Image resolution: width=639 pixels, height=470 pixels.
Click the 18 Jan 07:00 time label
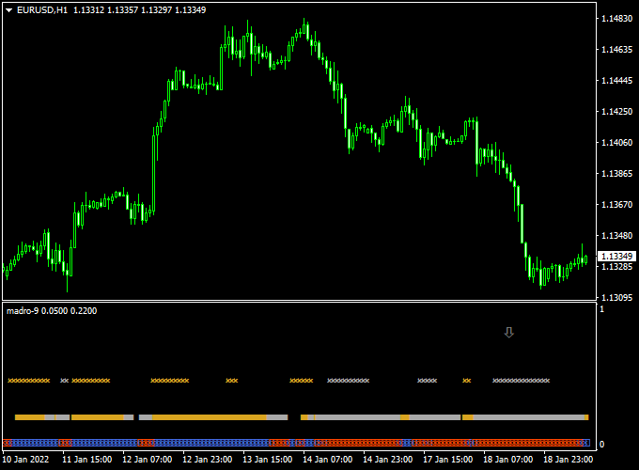click(x=507, y=460)
